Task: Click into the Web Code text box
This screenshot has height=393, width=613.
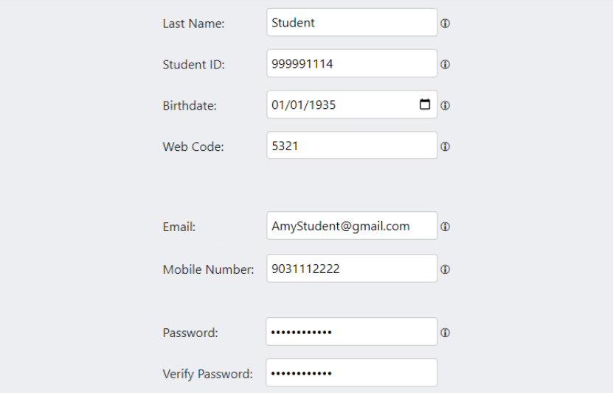Action: click(x=351, y=146)
